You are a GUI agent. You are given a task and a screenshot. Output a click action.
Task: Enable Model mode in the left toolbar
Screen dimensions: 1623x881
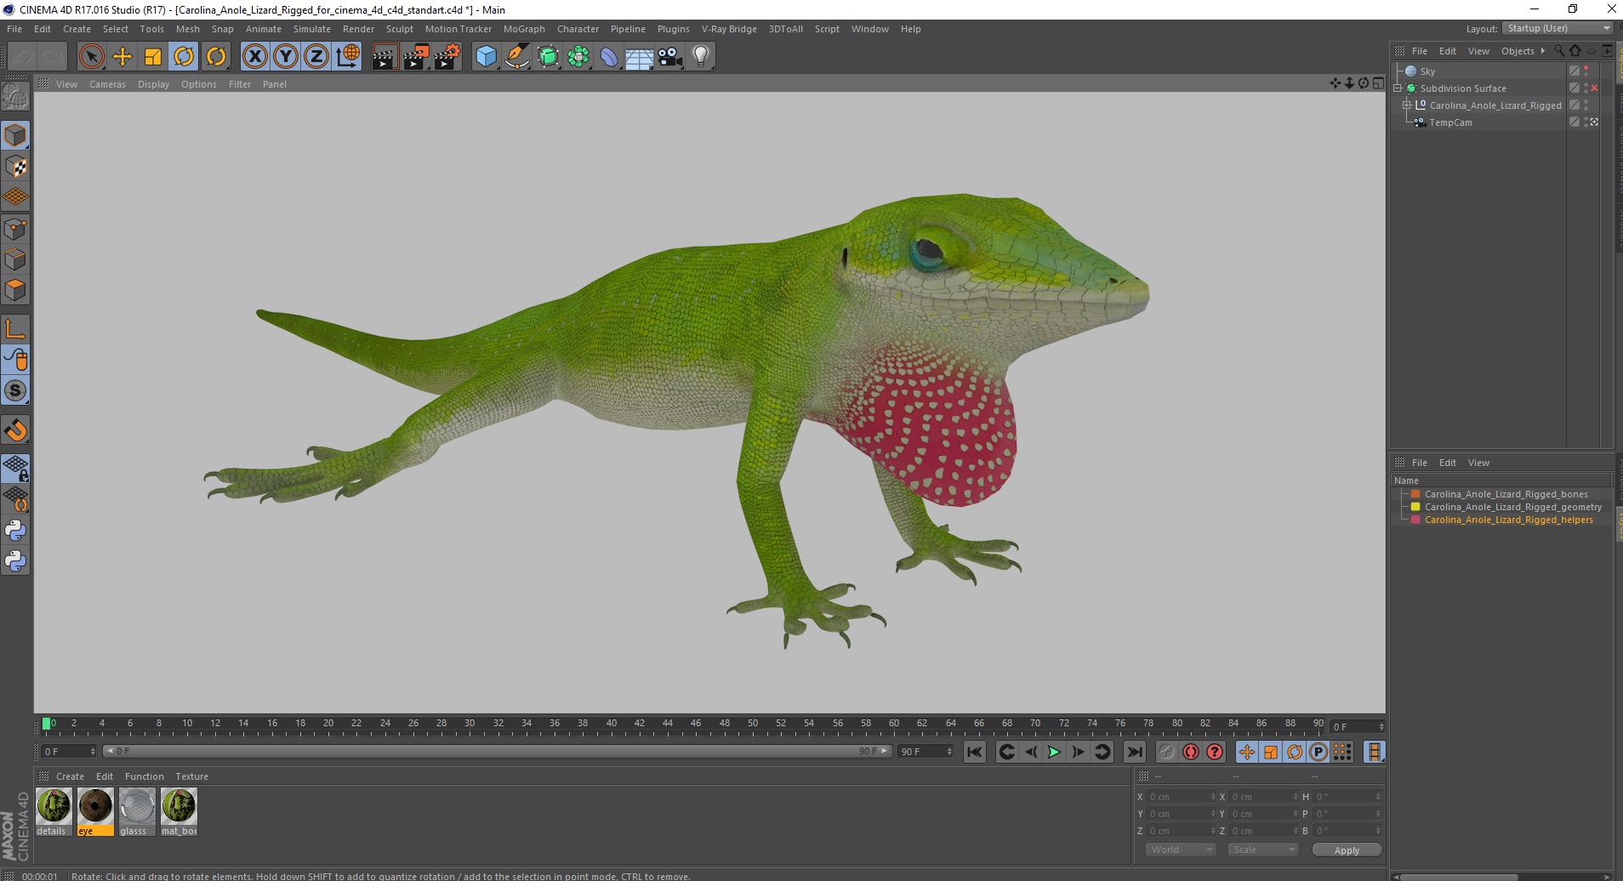coord(15,135)
